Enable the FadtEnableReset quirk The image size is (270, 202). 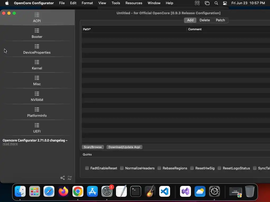click(87, 168)
